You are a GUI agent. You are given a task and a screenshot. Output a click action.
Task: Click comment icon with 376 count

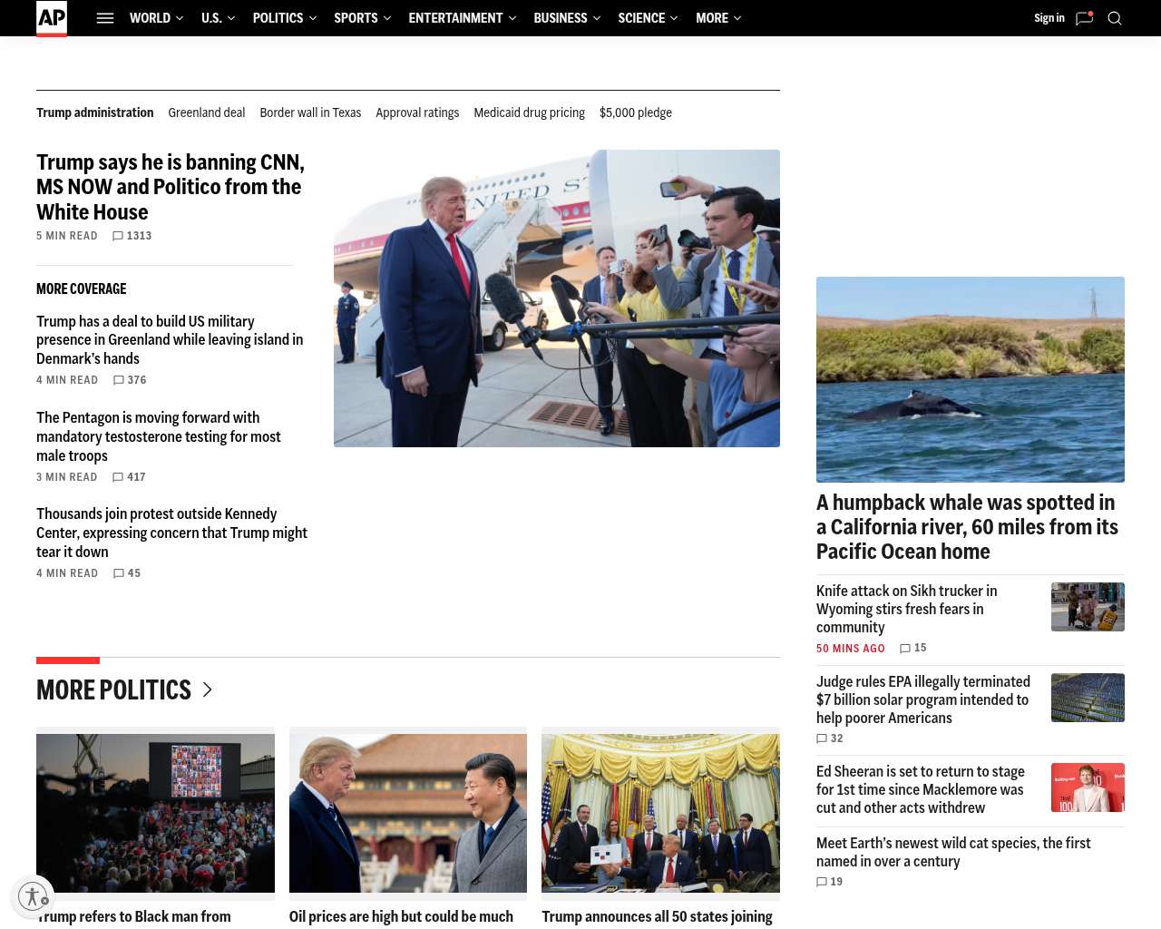118,380
